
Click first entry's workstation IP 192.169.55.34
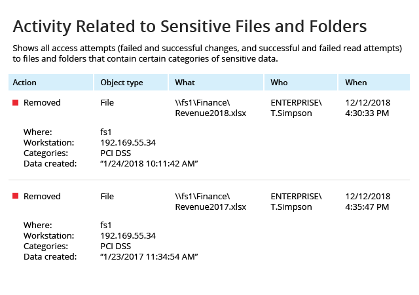point(128,143)
